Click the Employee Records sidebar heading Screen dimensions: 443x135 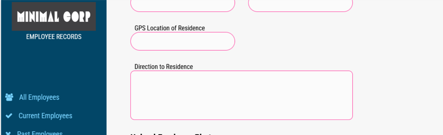(x=54, y=37)
